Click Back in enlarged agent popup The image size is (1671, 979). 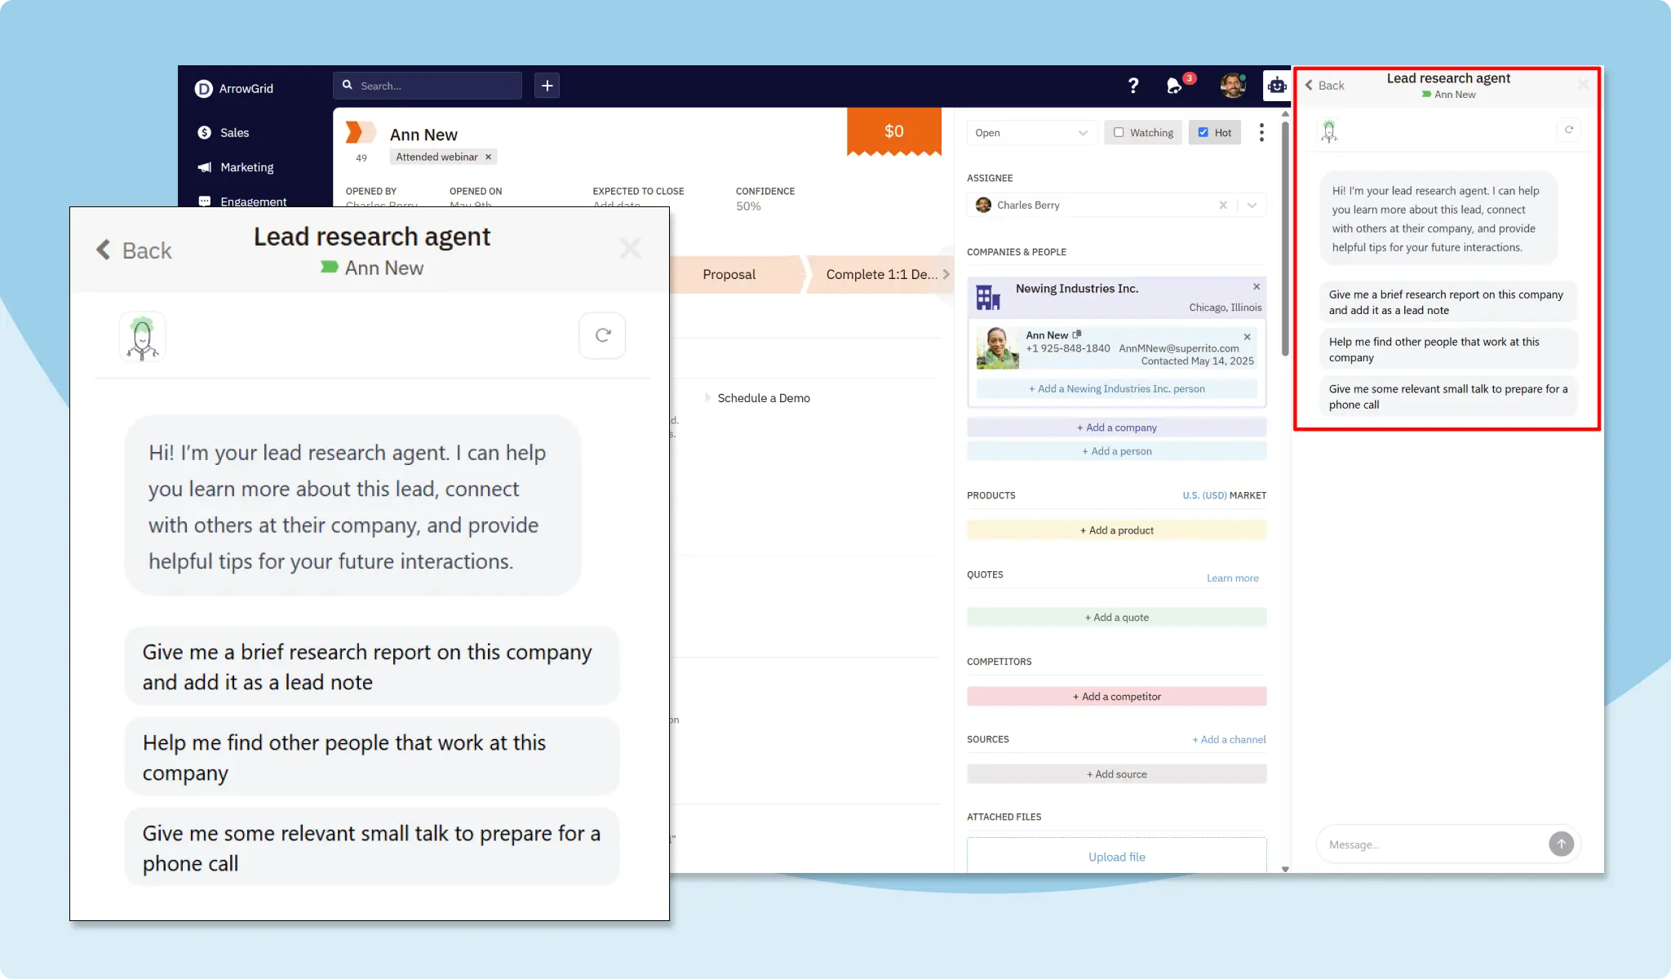tap(134, 250)
